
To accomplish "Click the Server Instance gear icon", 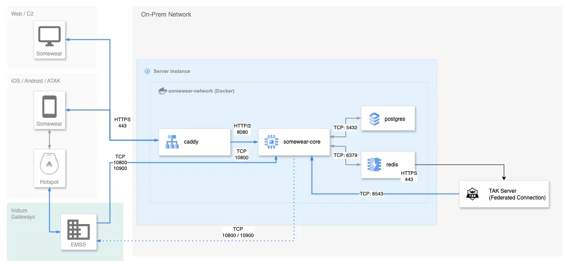I will tap(147, 71).
